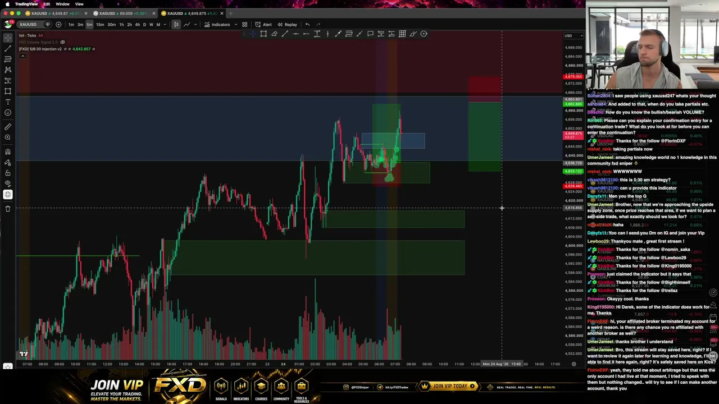Select the ruler Measure tool
719x404 pixels.
coord(8,127)
